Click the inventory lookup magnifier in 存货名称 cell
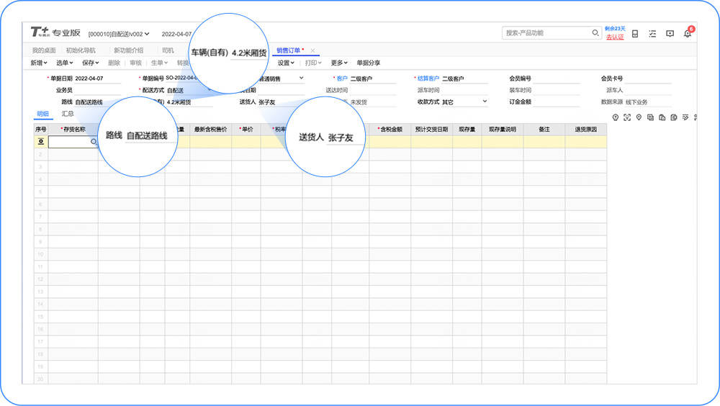This screenshot has width=720, height=406. point(94,142)
